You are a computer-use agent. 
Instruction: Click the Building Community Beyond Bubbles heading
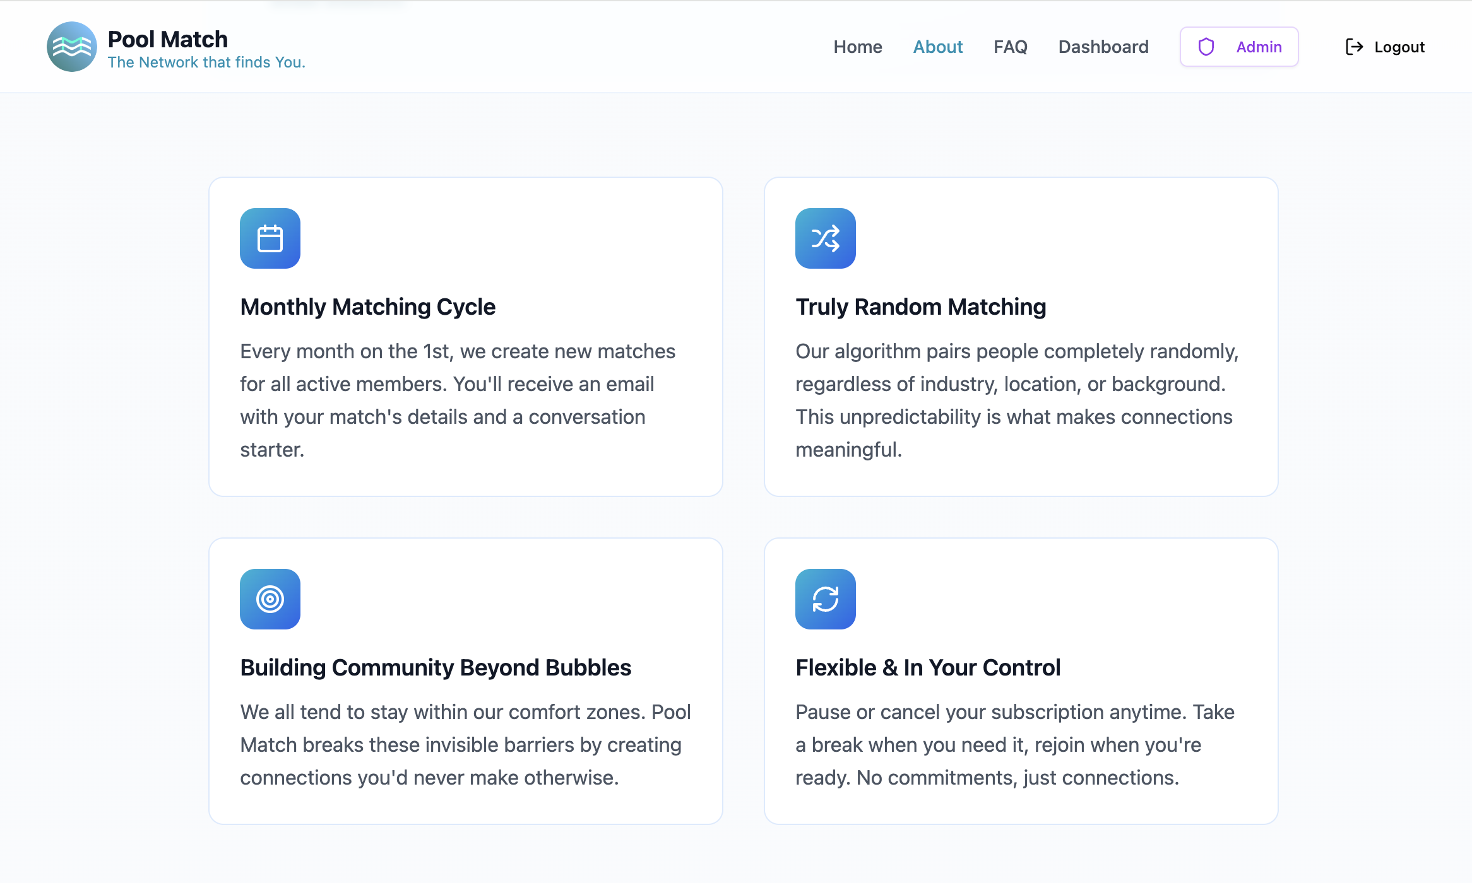click(436, 668)
